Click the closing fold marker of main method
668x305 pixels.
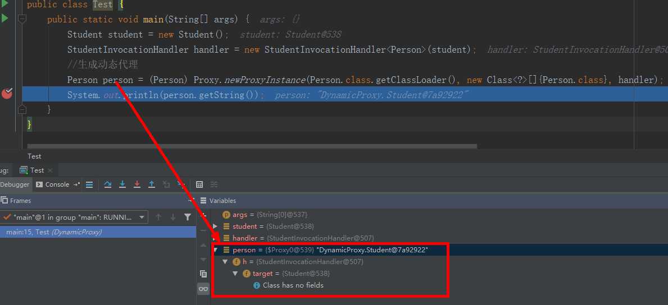(22, 110)
